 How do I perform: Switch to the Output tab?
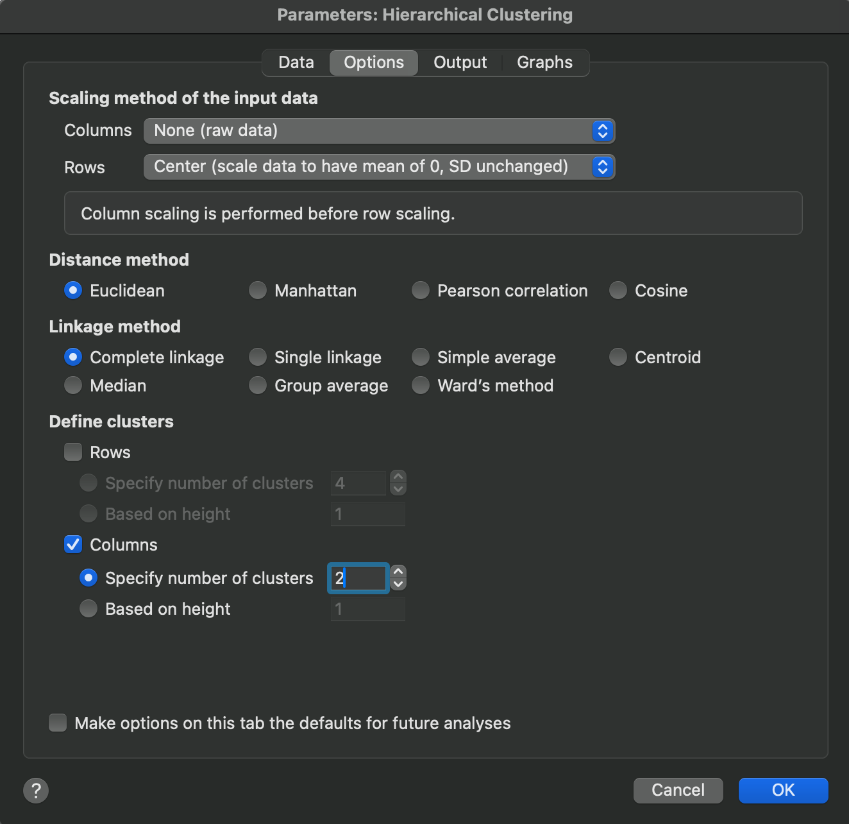(460, 62)
